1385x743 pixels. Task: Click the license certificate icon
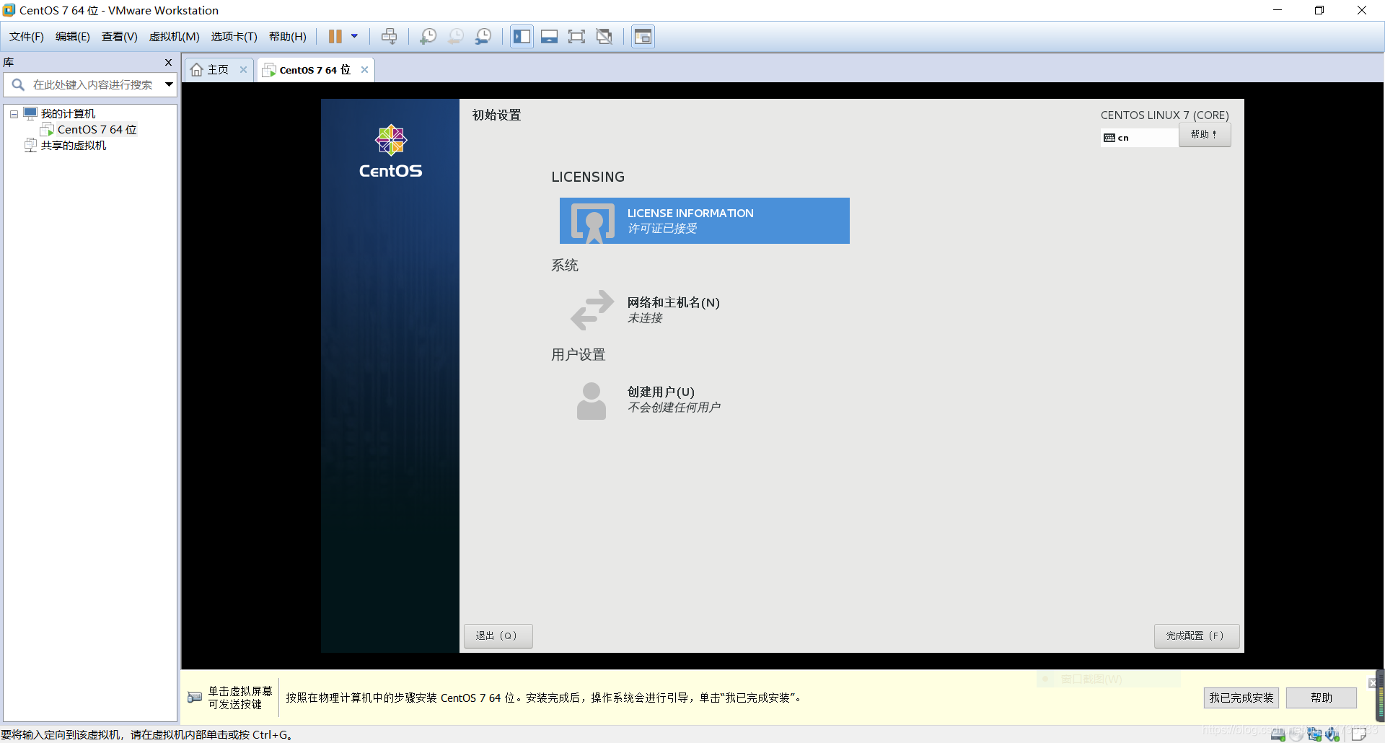593,223
